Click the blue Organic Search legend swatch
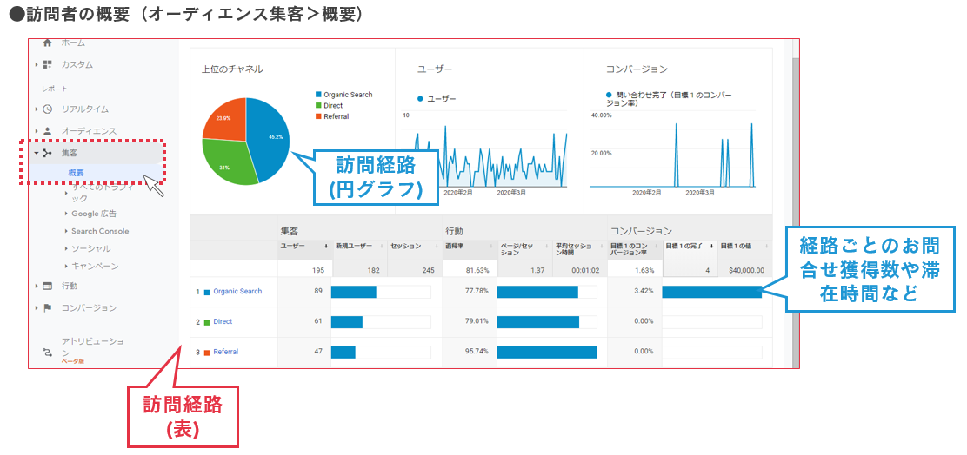The height and width of the screenshot is (455, 967). (x=318, y=95)
